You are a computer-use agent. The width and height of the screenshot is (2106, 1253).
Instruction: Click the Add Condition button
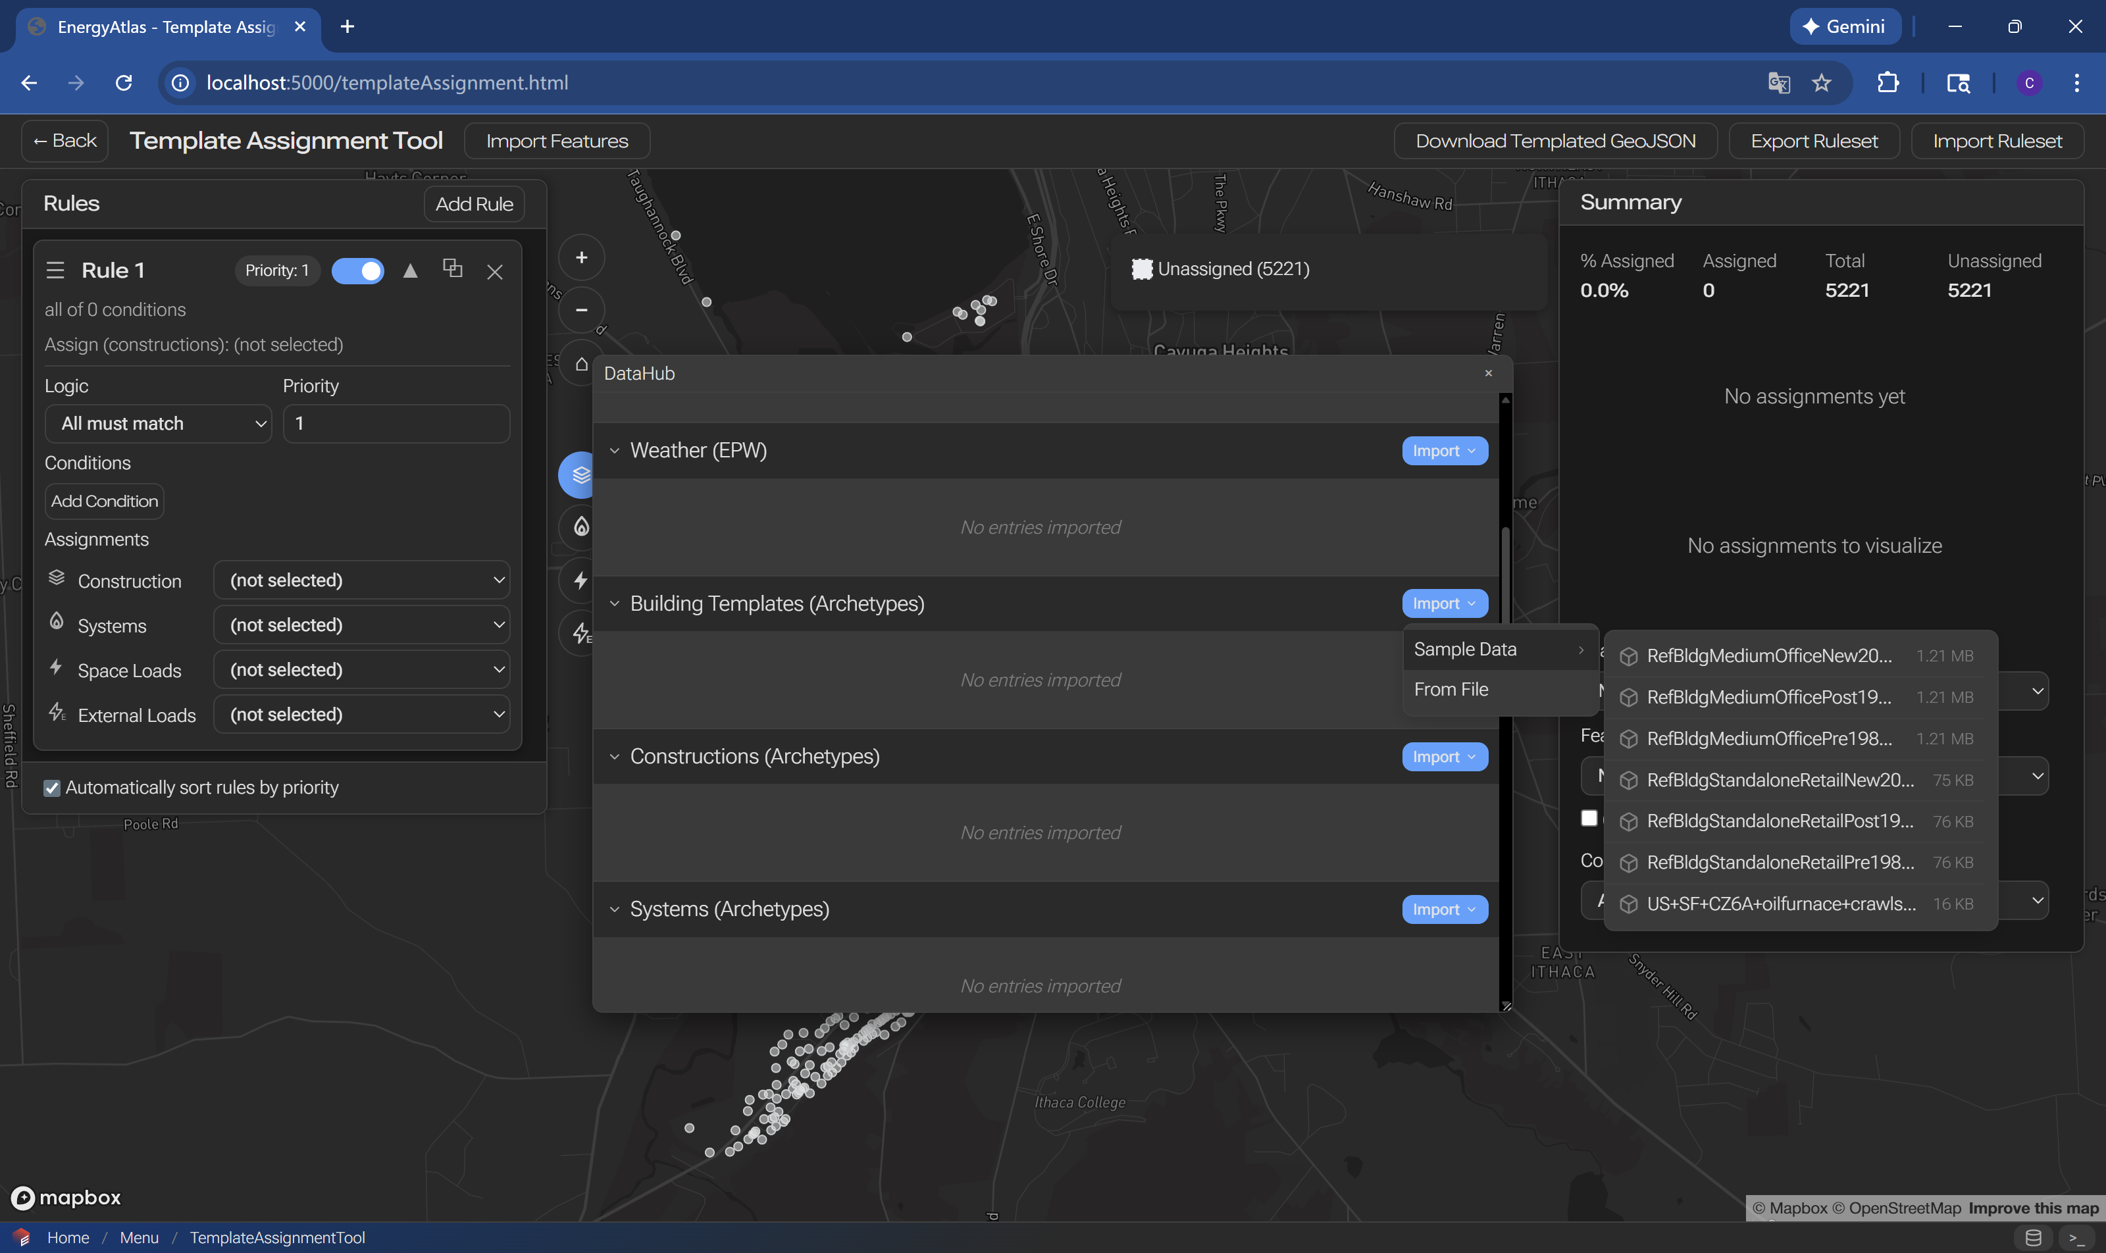[x=105, y=501]
